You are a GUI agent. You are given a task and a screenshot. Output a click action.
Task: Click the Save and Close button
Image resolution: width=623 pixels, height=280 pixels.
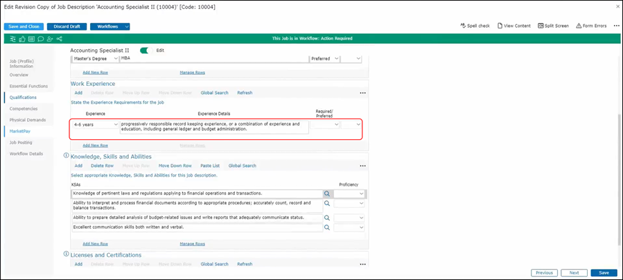[24, 26]
